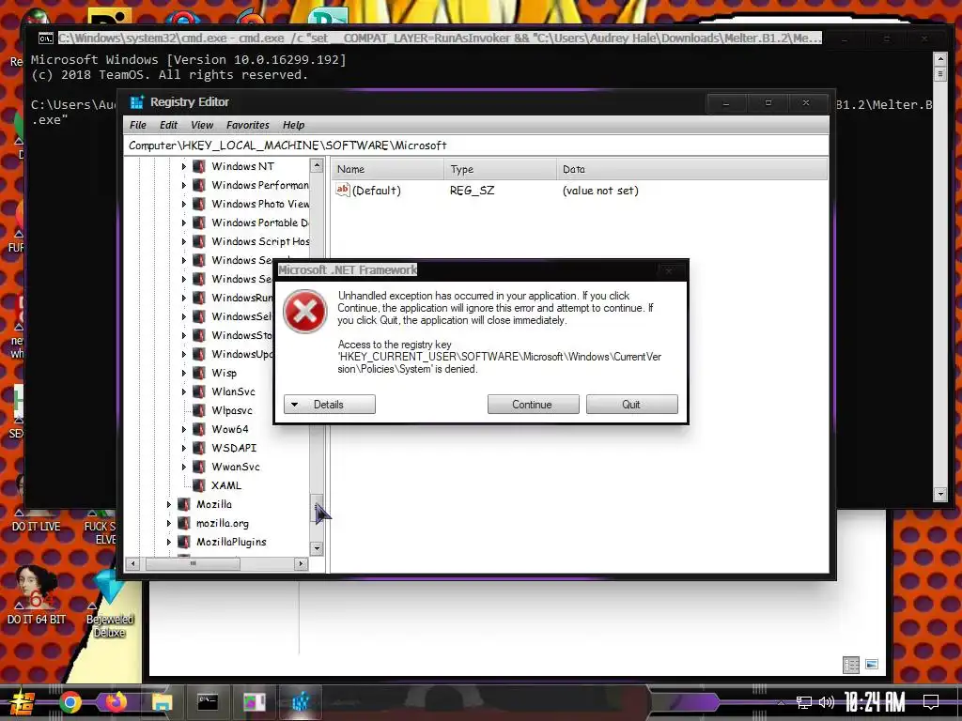Click the tree horizontal scroll left arrow
Image resolution: width=962 pixels, height=721 pixels.
(132, 563)
